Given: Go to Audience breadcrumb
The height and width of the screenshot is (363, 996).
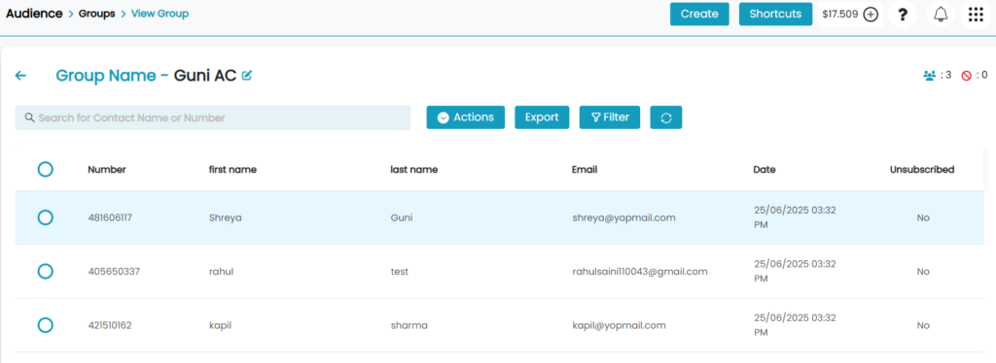Looking at the screenshot, I should [x=34, y=14].
